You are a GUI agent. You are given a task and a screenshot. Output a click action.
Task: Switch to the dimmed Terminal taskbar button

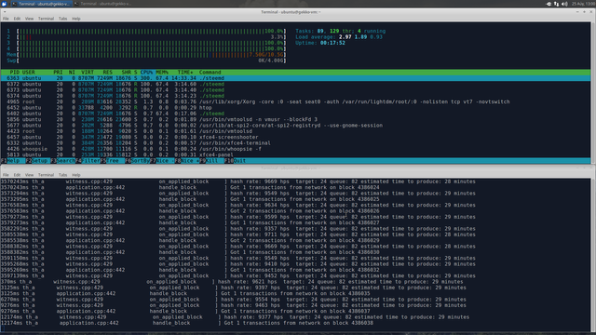pyautogui.click(x=102, y=4)
